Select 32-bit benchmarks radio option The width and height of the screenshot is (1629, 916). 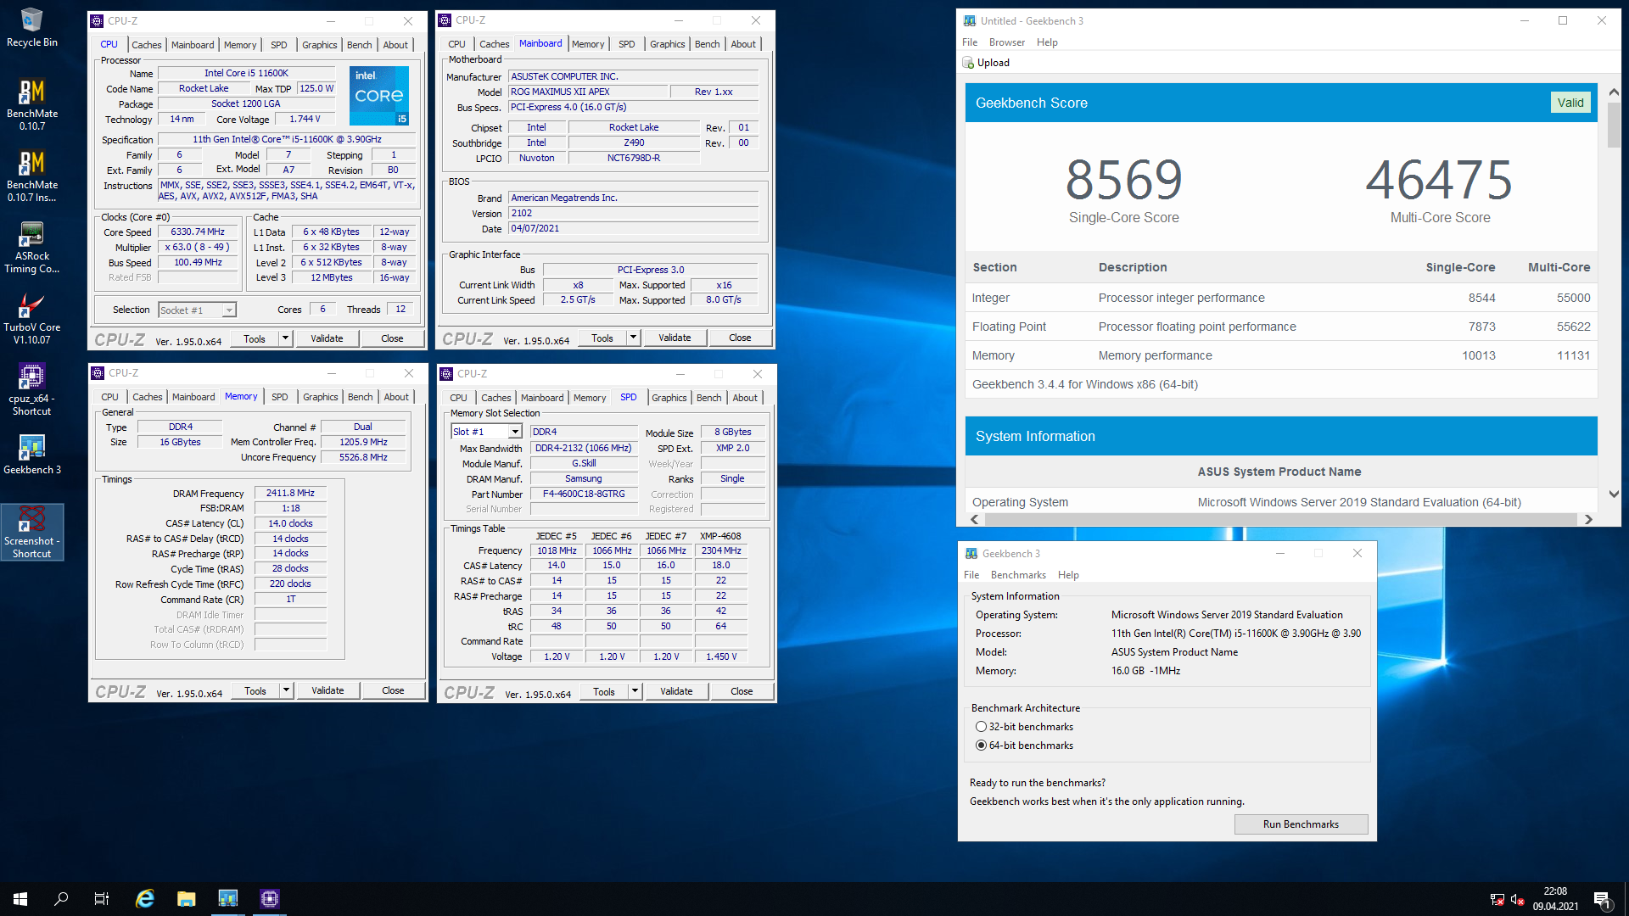(x=982, y=727)
